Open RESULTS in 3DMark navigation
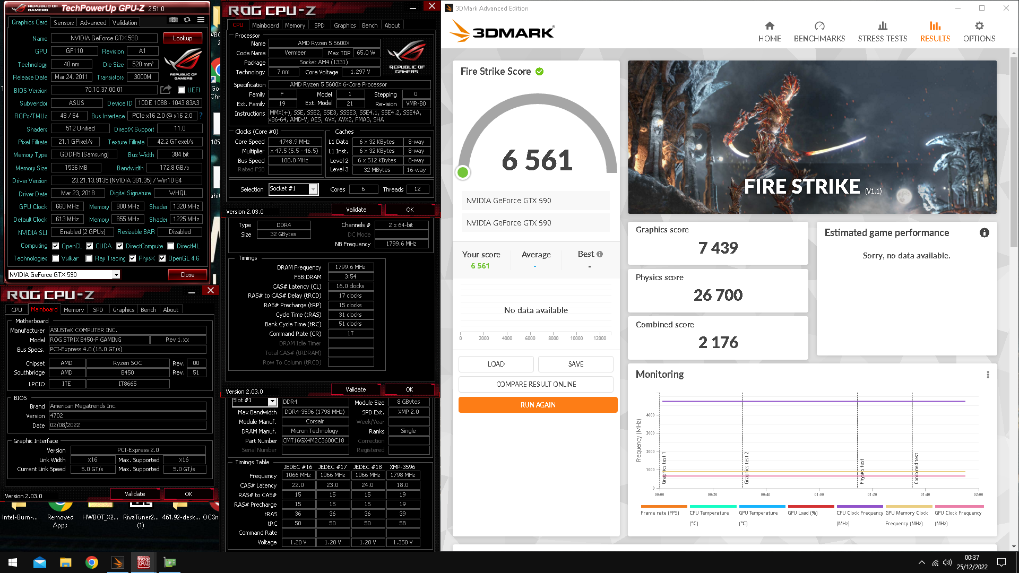The image size is (1019, 573). click(935, 32)
